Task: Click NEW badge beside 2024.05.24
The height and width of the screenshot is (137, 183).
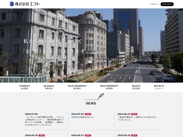Action: coord(134,135)
